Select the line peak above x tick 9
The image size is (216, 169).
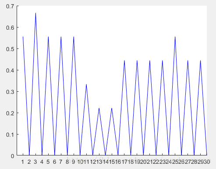pyautogui.click(x=74, y=37)
